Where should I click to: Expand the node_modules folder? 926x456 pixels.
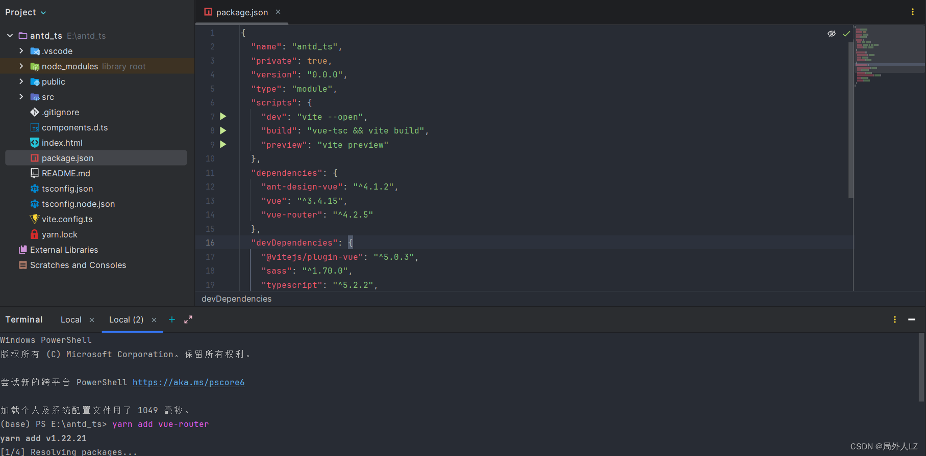point(21,66)
